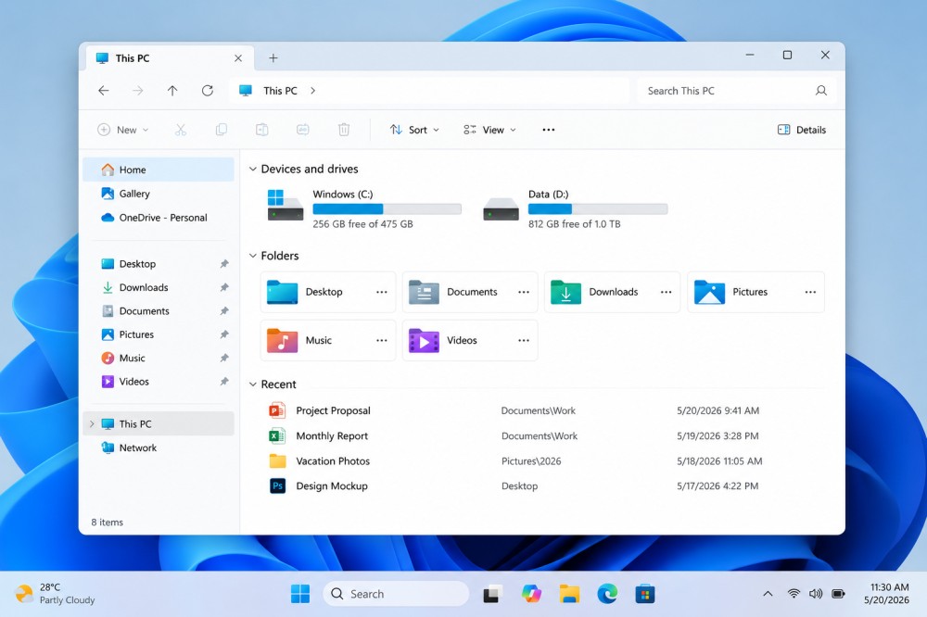Click the Paste icon in toolbar
The height and width of the screenshot is (617, 927).
(x=262, y=130)
